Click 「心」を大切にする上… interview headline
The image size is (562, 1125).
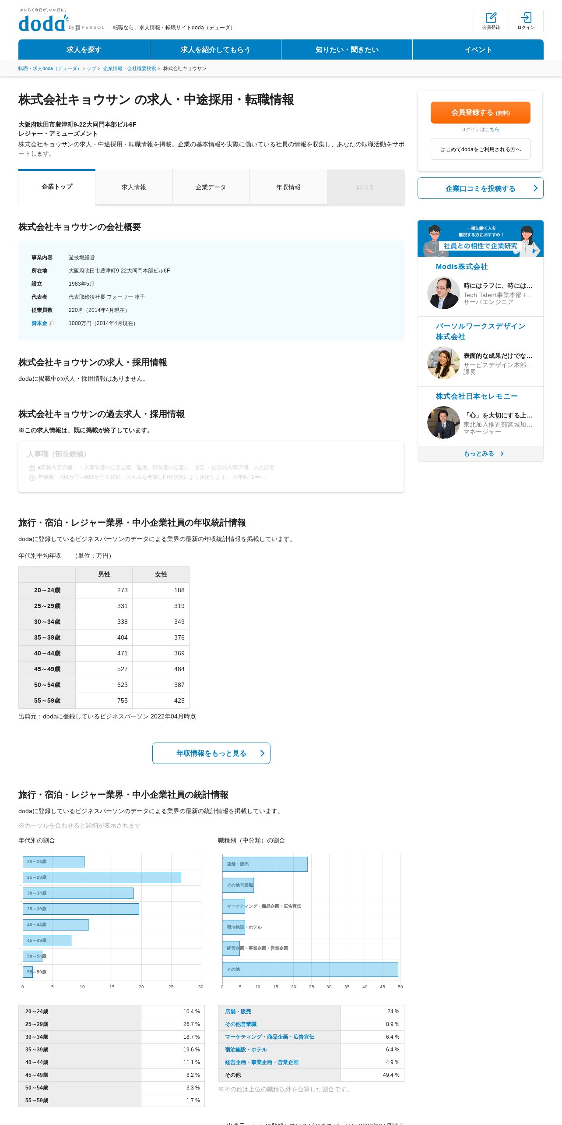(498, 415)
